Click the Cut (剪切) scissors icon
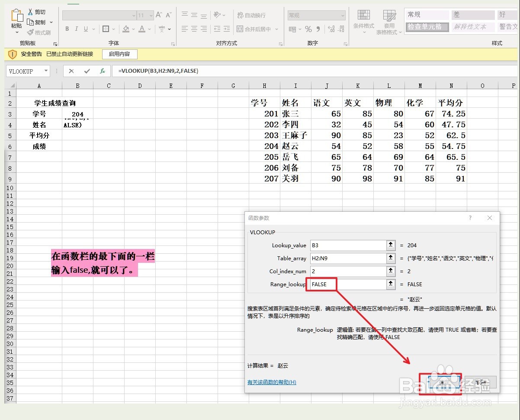520x420 pixels. 30,12
